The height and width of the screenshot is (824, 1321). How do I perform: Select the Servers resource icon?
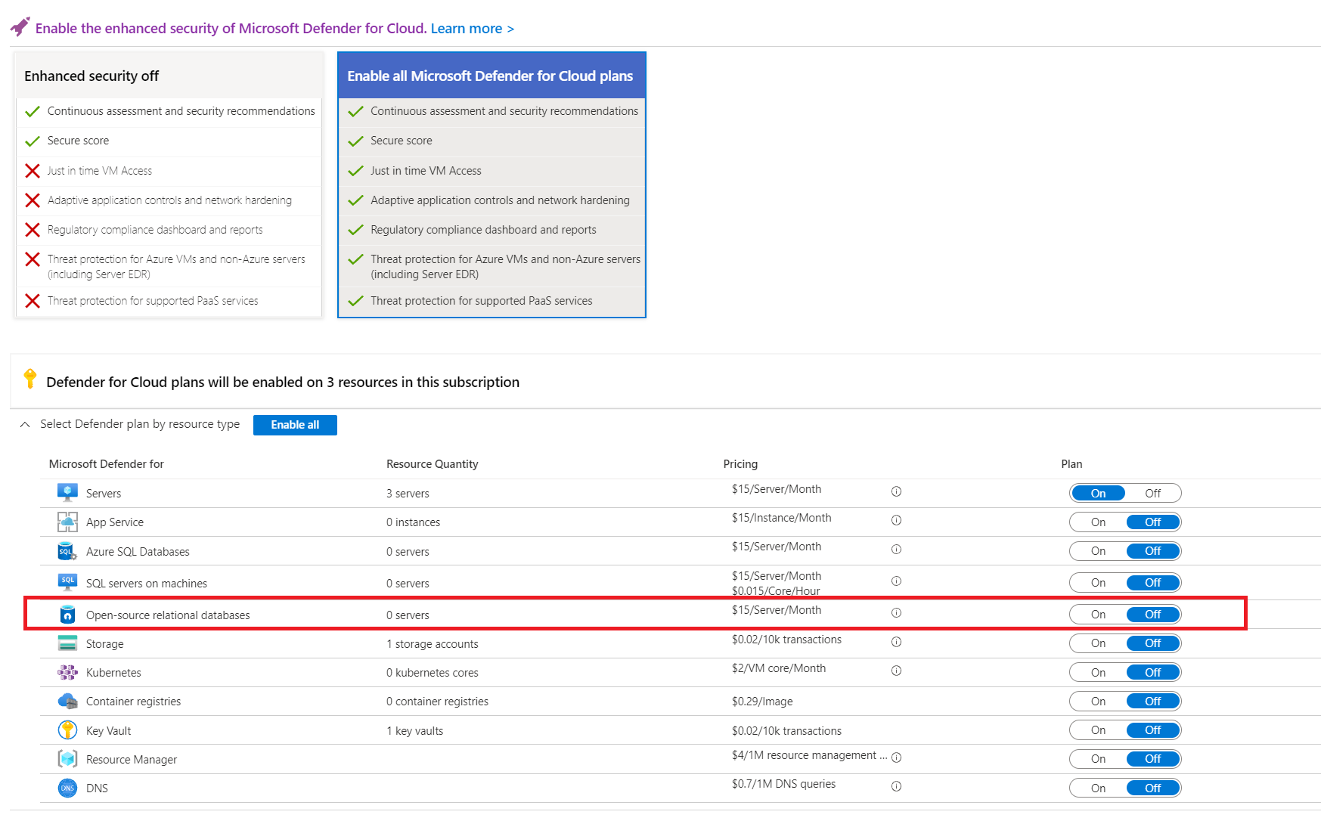[67, 492]
